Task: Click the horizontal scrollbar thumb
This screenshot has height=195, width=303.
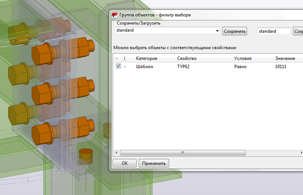Action: pyautogui.click(x=183, y=153)
